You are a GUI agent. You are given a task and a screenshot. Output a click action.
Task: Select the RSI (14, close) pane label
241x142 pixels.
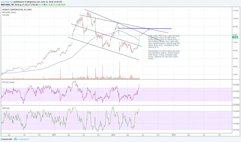tap(8, 82)
